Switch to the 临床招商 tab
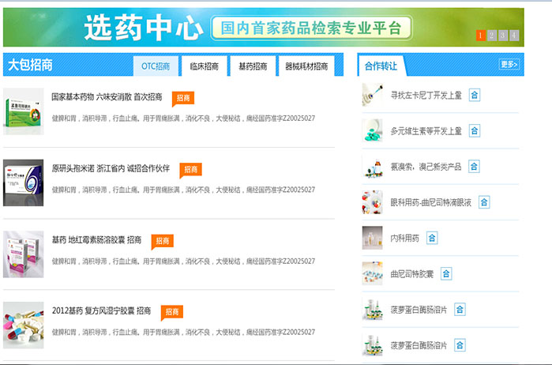This screenshot has height=365, width=552. [205, 66]
